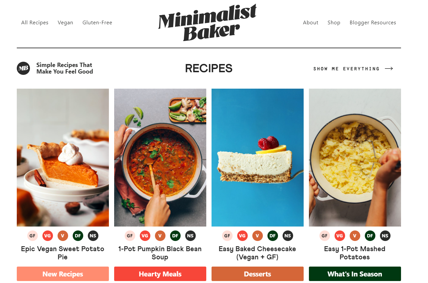Choose the What's In Season button
Screen dimensions: 428x283
pos(355,274)
